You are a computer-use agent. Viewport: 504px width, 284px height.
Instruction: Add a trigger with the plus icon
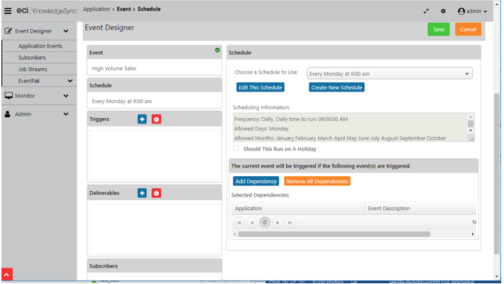click(142, 119)
